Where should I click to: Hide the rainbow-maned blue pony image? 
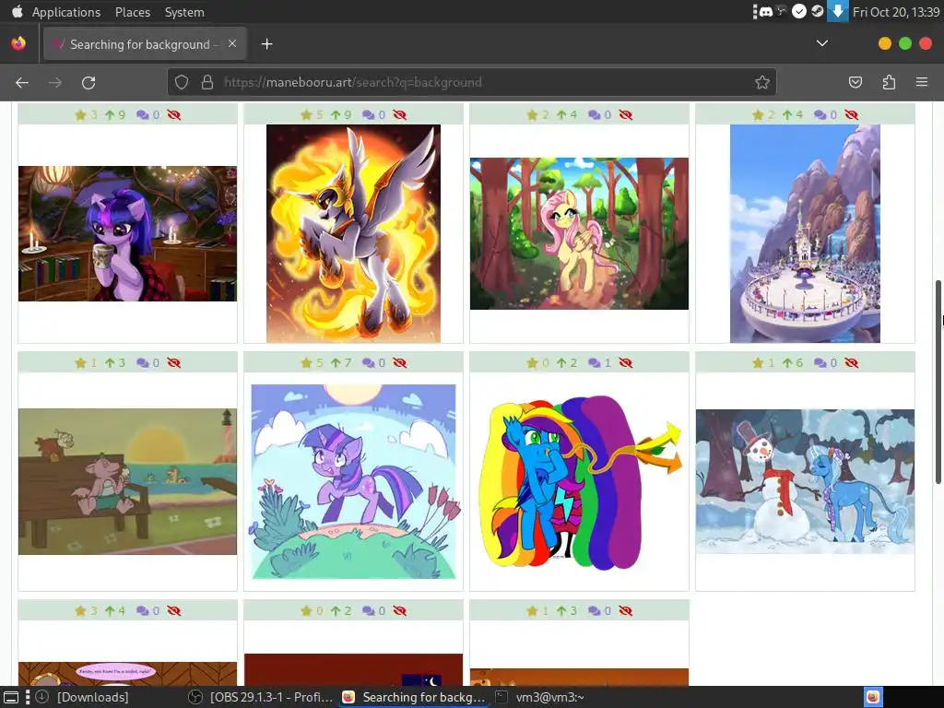626,363
